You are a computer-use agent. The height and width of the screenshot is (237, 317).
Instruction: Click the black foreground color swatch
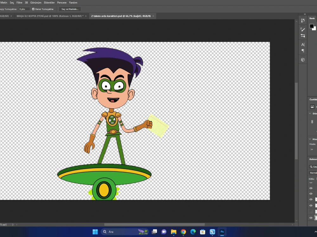click(312, 26)
